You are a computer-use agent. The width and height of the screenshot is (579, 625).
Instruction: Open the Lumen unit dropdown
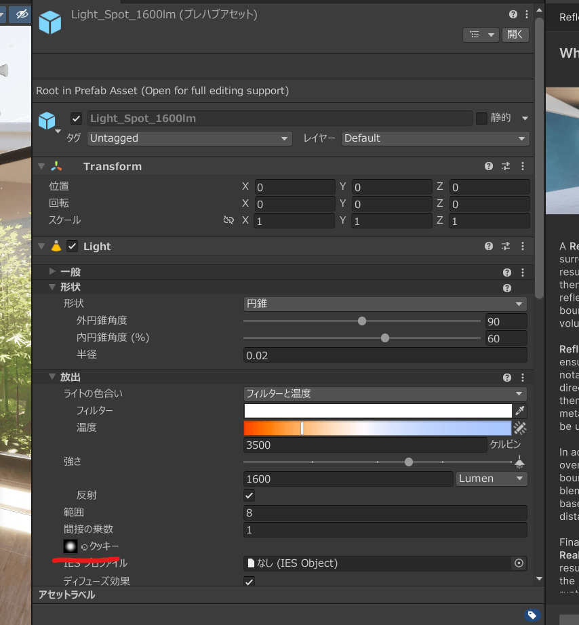pyautogui.click(x=492, y=479)
